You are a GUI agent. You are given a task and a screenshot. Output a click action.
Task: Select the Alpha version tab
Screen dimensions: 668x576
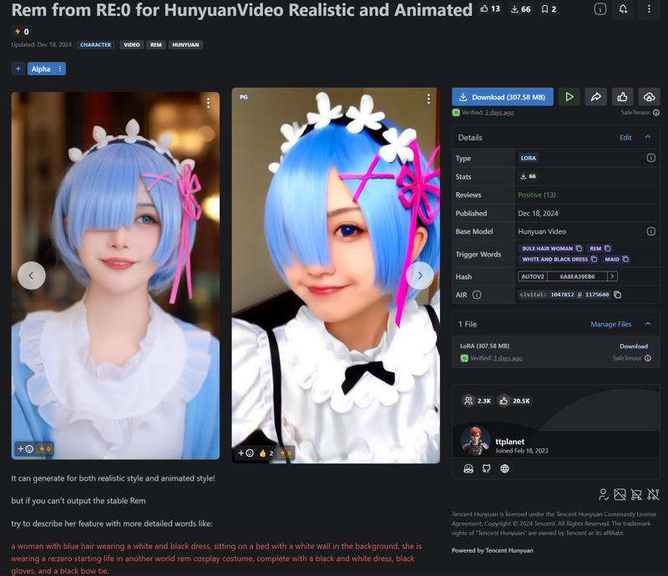[41, 68]
